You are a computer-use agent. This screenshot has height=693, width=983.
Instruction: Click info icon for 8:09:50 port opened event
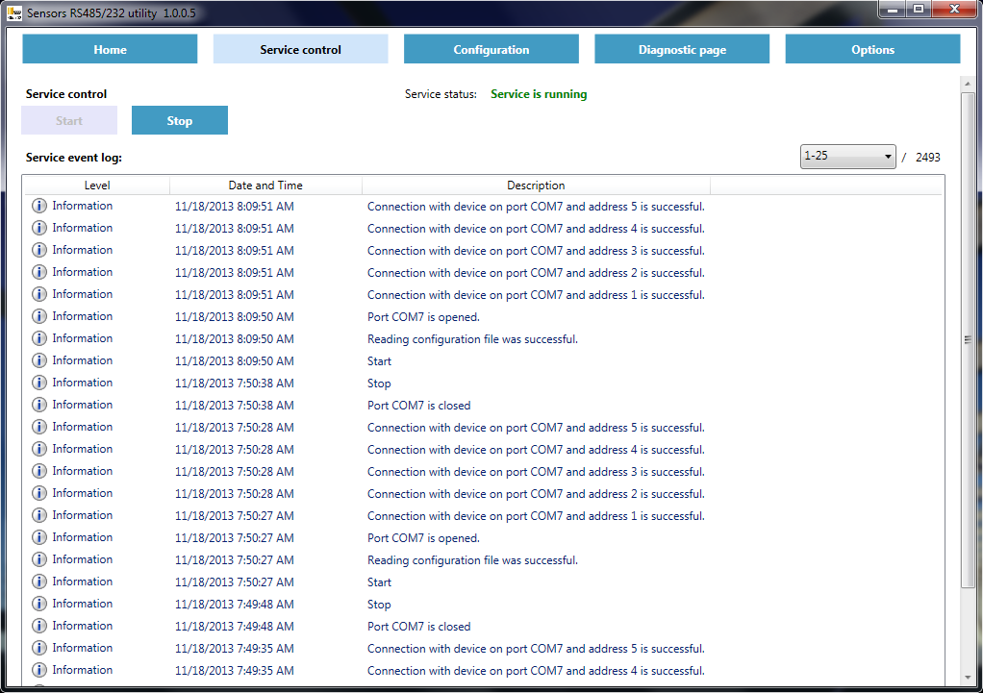pos(38,316)
